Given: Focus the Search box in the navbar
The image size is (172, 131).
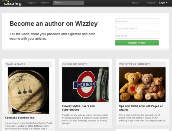Looking at the screenshot, I should 68,3.
